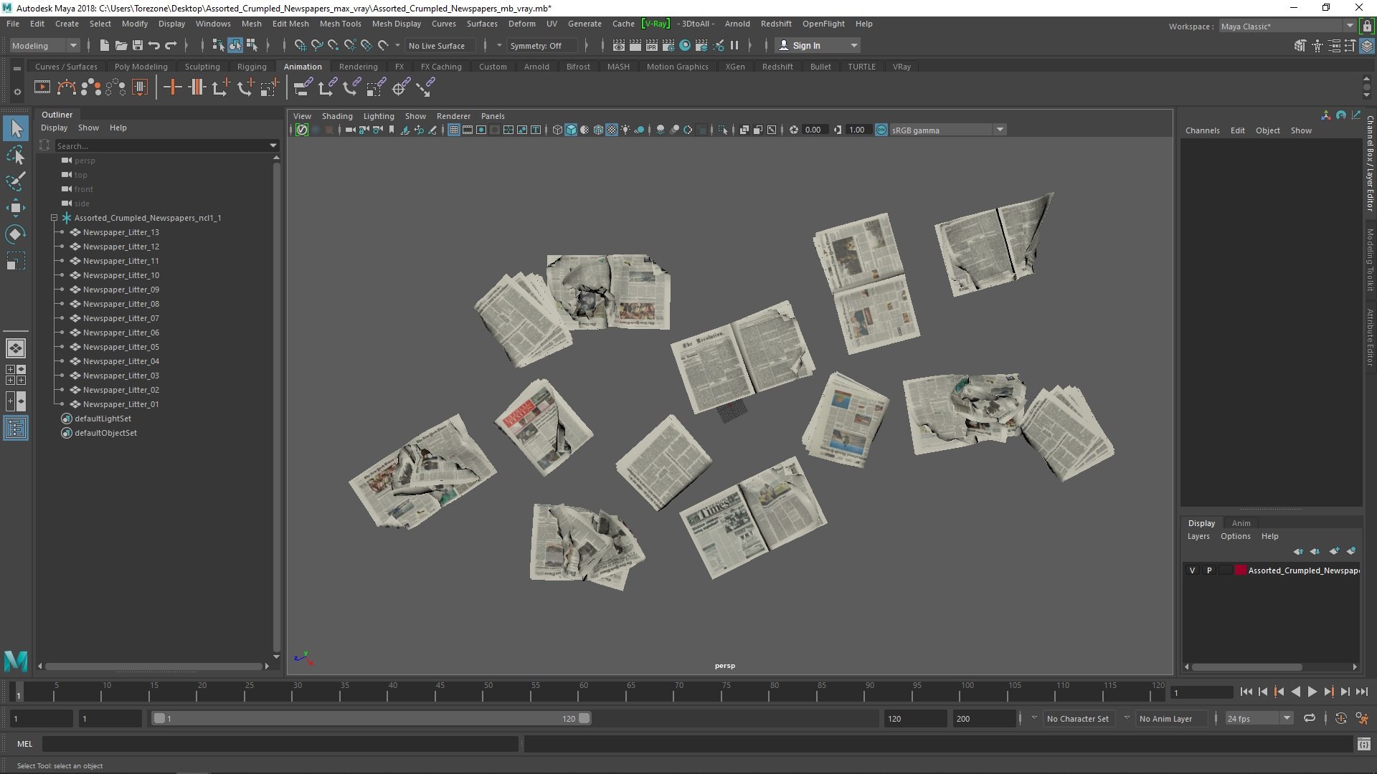Select Newspaper_Litter_07 in Outliner
This screenshot has width=1377, height=774.
(x=120, y=318)
